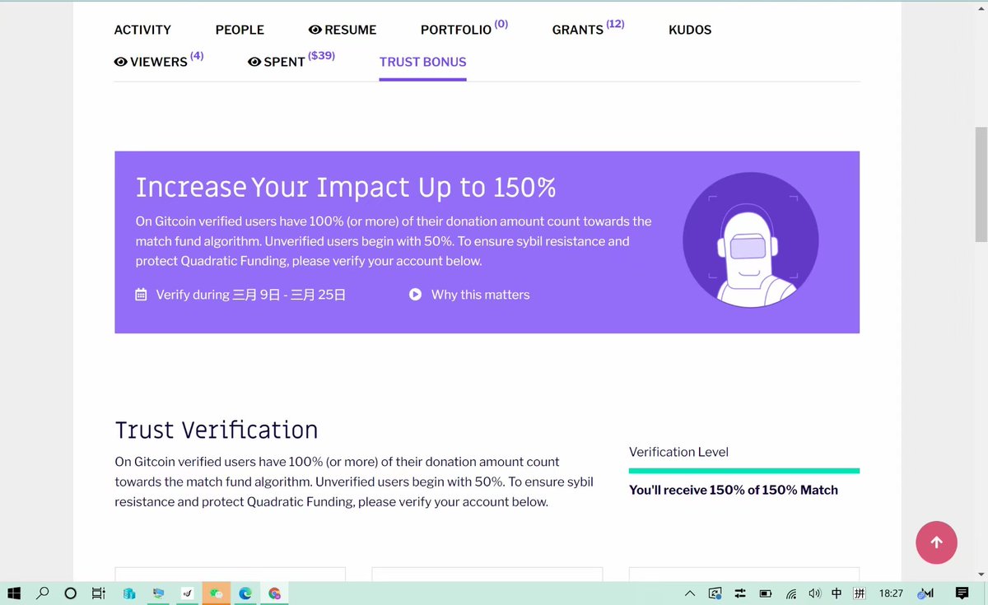Switch to the PEOPLE tab
This screenshot has width=988, height=605.
click(240, 30)
